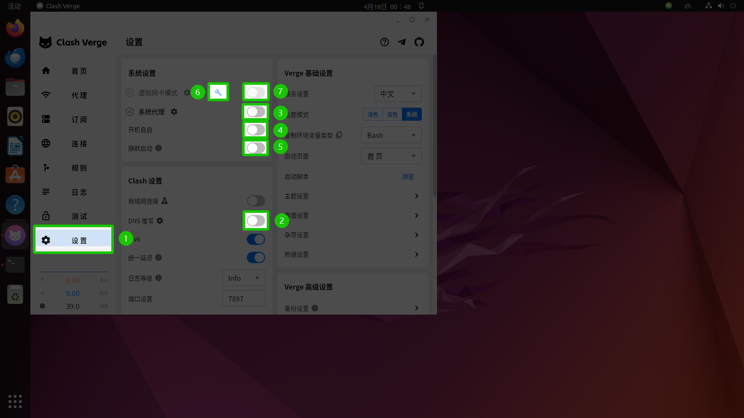This screenshot has height=418, width=744.
Task: Launch Rhythmbox from the dock
Action: 15,116
